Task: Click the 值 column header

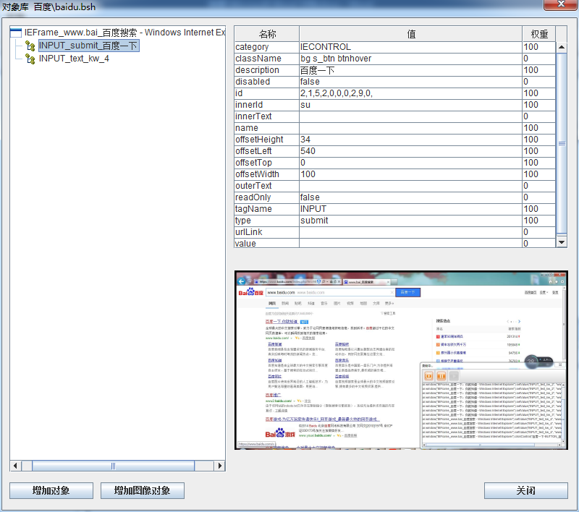Action: click(x=410, y=34)
